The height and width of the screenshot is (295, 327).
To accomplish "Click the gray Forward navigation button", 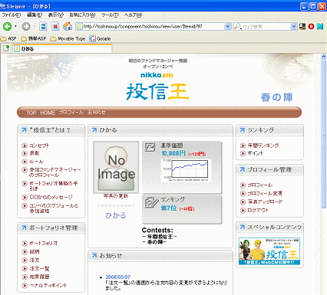I will [x=26, y=26].
